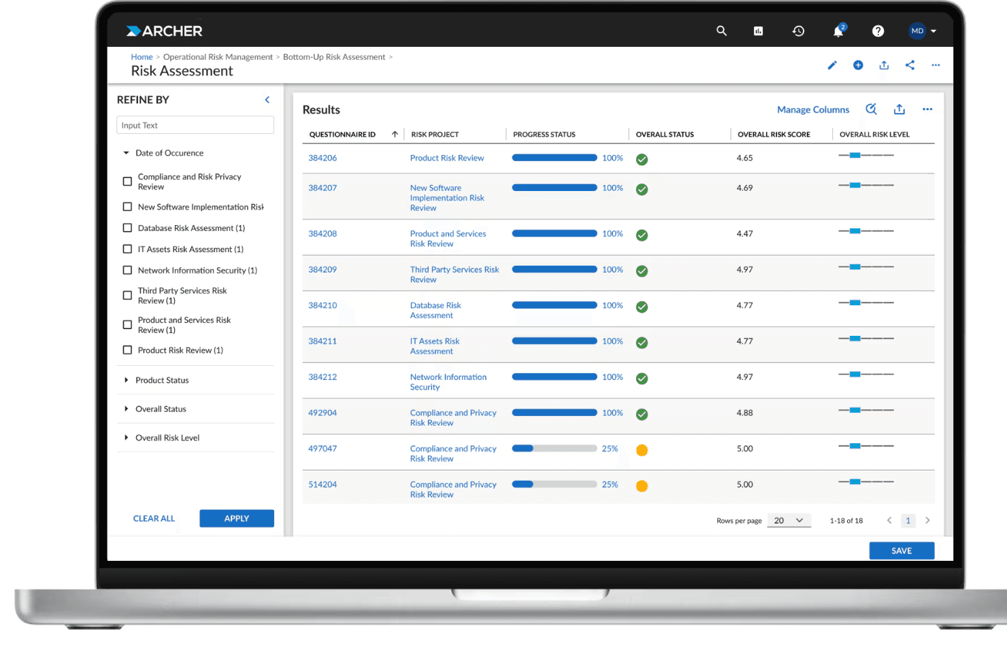Enable the Product Risk Review filter
Viewport: 1007px width, 671px height.
click(x=127, y=350)
